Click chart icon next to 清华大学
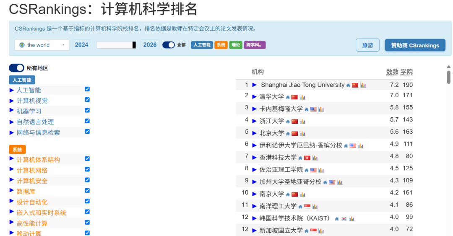This screenshot has width=453, height=236. (x=302, y=97)
